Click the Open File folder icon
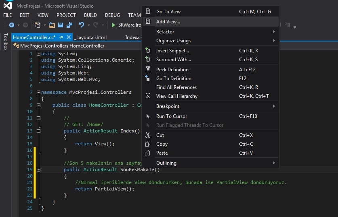Image resolution: width=338 pixels, height=217 pixels. [x=52, y=25]
